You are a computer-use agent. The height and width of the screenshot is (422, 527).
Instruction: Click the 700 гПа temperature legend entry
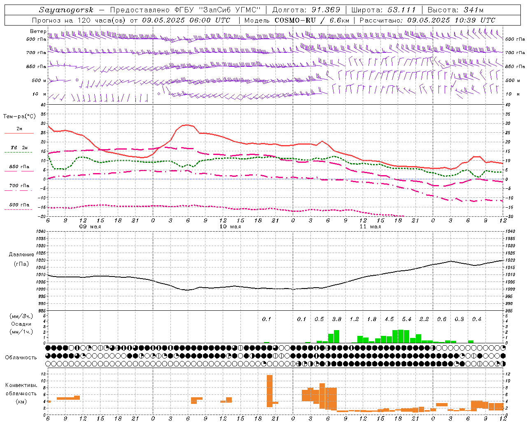(19, 186)
